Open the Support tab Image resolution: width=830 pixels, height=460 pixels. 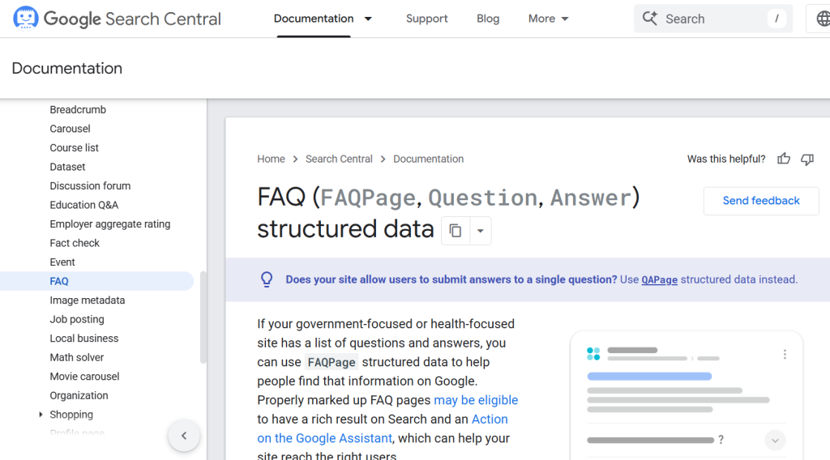[426, 19]
